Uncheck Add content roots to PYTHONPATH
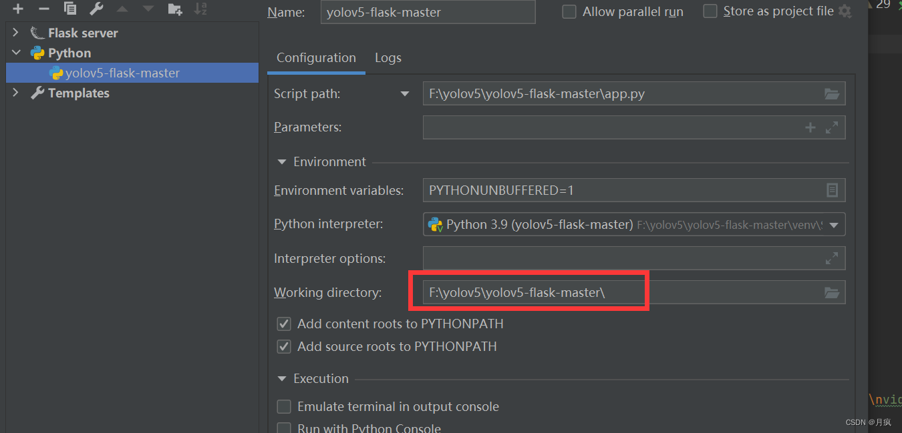The height and width of the screenshot is (433, 902). (285, 324)
